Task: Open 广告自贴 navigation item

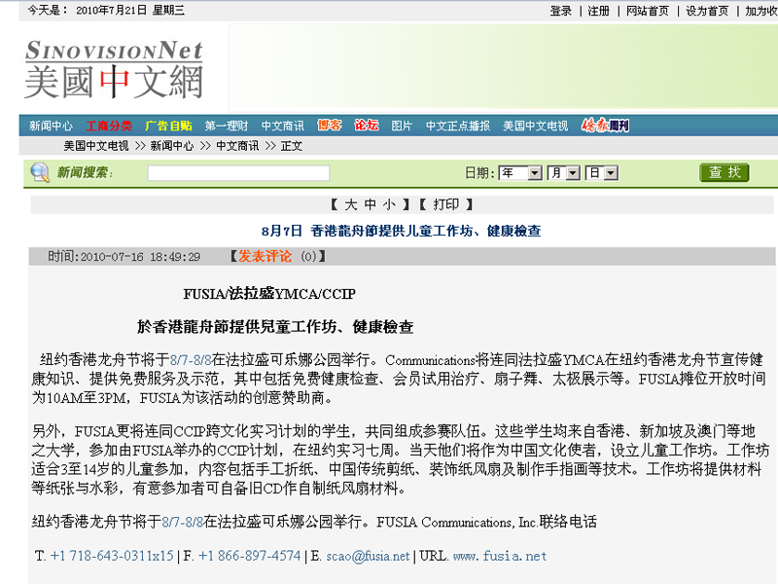Action: pos(168,127)
